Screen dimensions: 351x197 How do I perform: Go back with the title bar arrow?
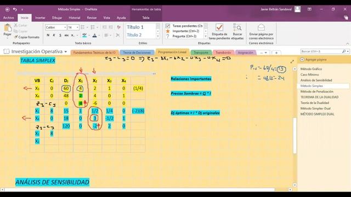tap(7, 9)
